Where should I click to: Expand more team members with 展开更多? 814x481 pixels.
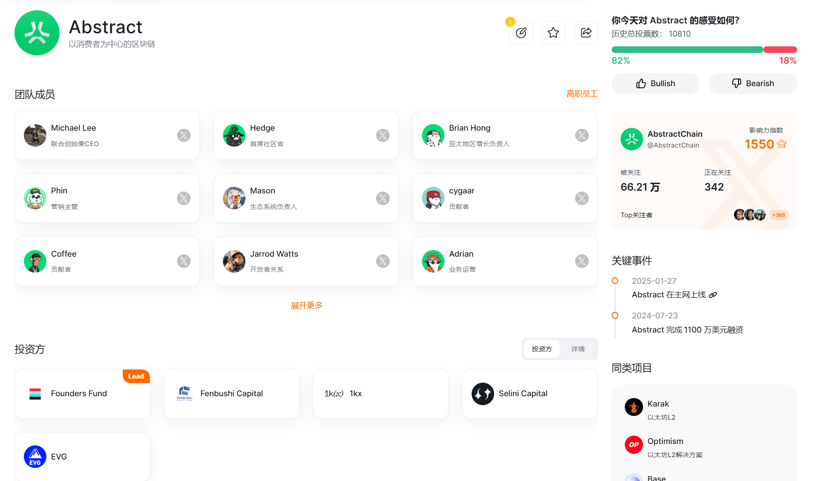(x=306, y=305)
